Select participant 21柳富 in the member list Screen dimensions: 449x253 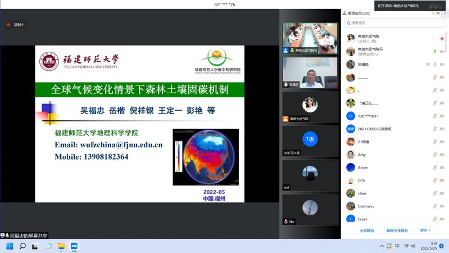click(364, 142)
